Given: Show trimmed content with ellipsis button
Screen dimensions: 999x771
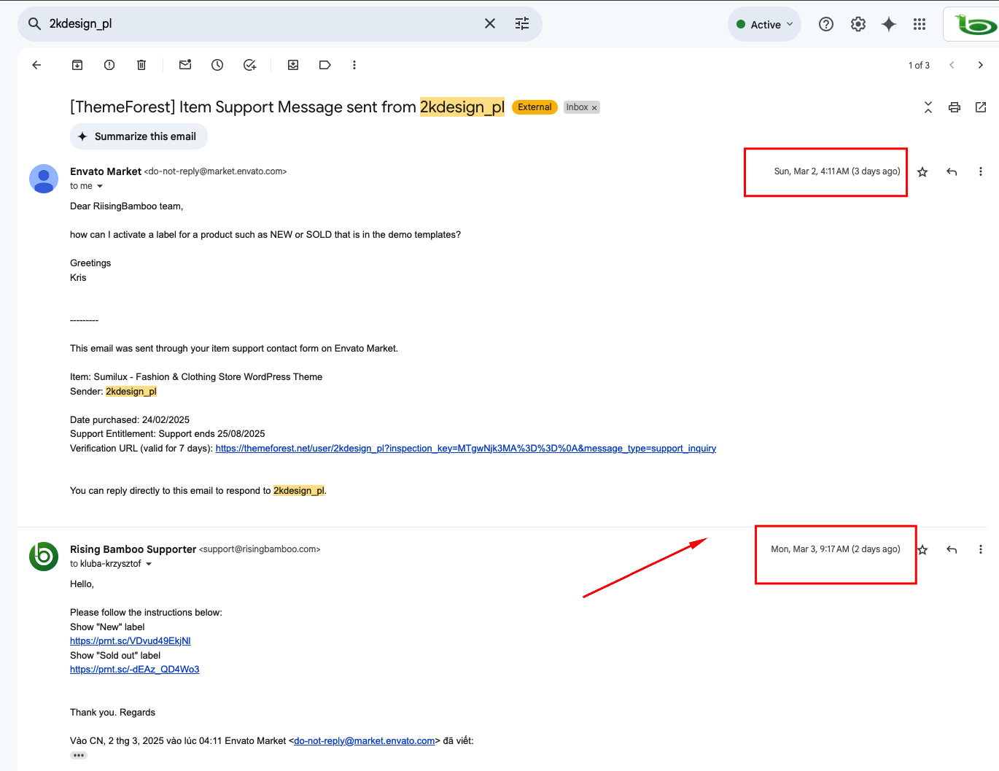Looking at the screenshot, I should click(x=79, y=755).
